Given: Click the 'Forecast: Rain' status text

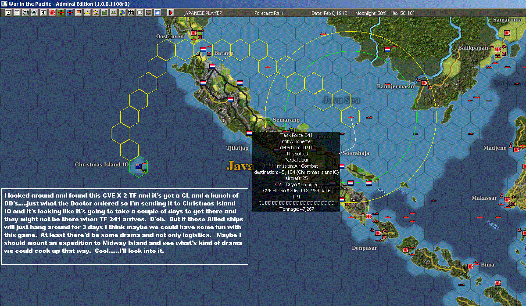Looking at the screenshot, I should (268, 13).
